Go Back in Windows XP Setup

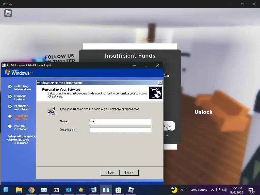point(110,173)
